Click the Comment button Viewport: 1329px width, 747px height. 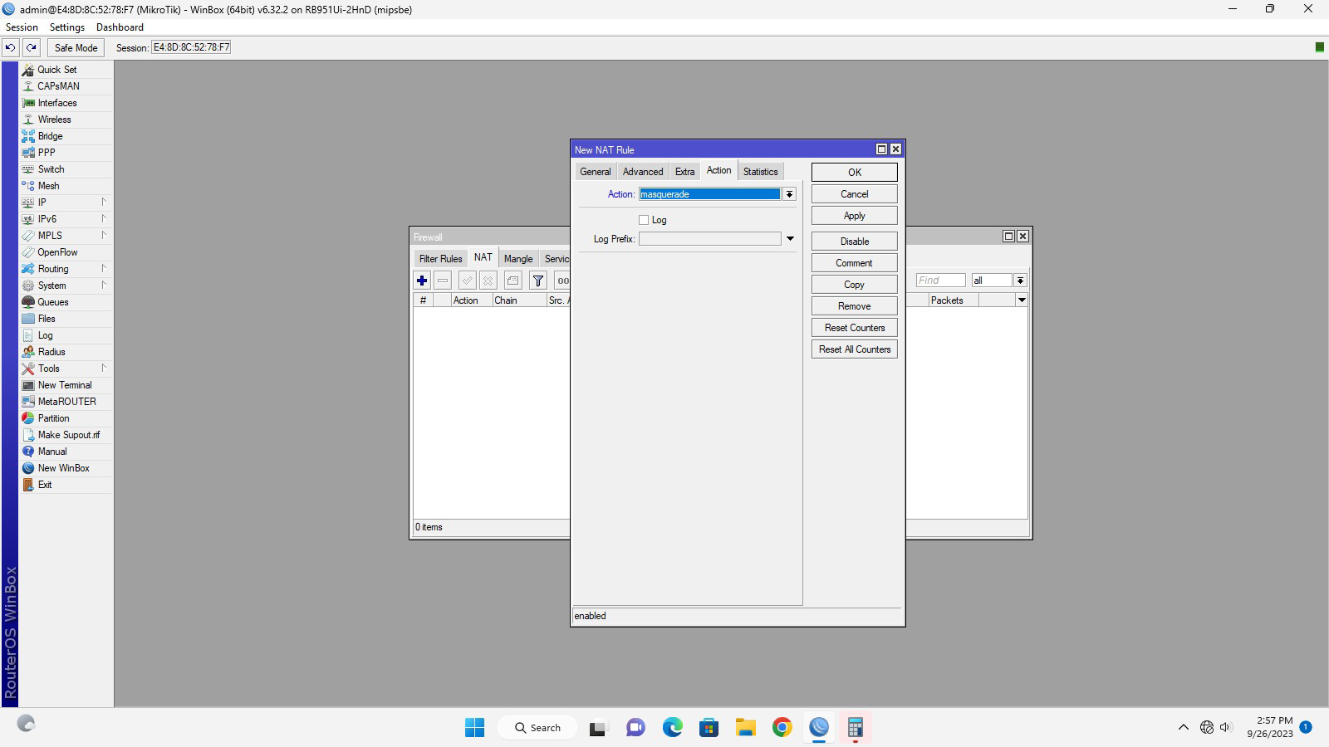click(x=855, y=263)
